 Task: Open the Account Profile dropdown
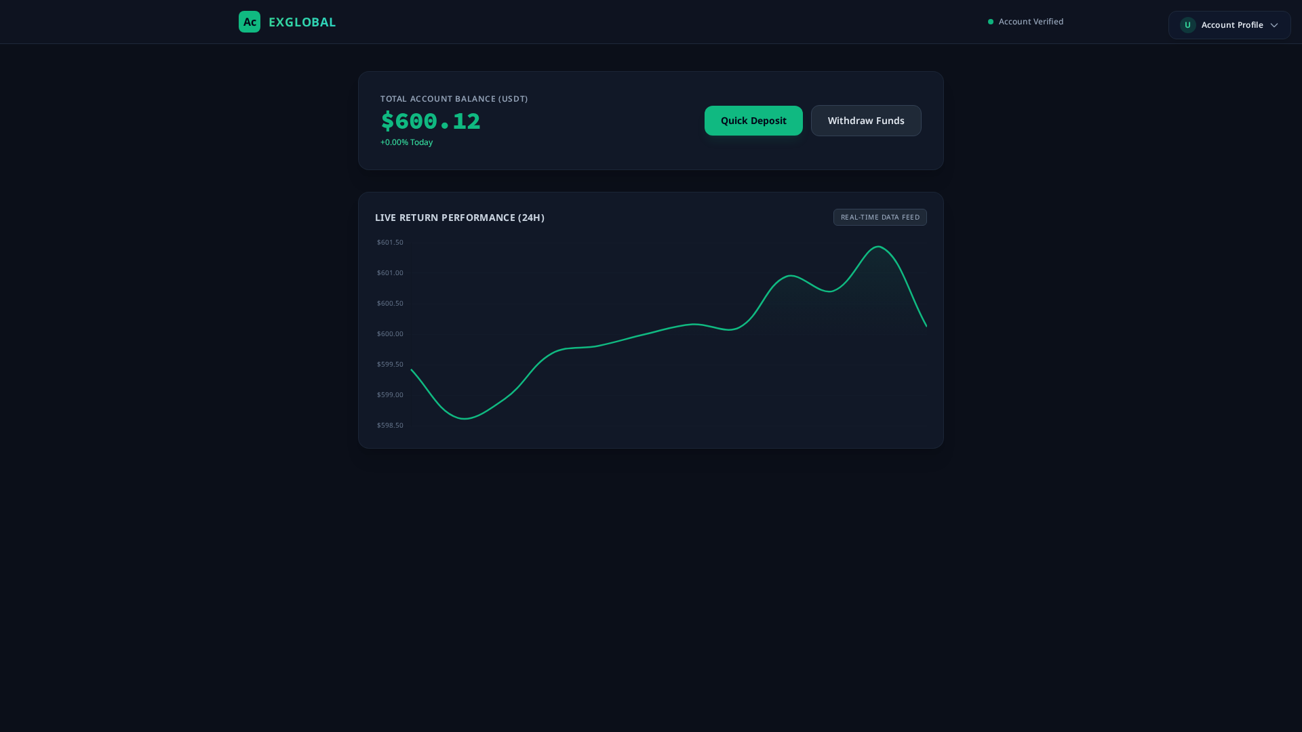(1229, 25)
